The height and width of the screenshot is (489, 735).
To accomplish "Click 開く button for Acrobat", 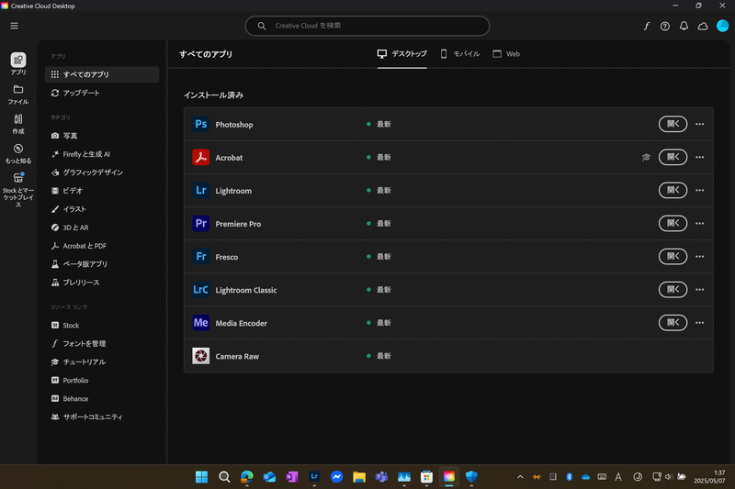I will click(673, 157).
